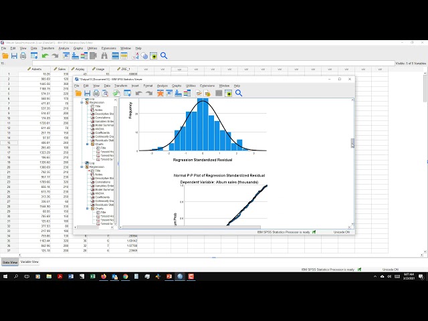Recall recent dialogs from the Viewer toolbar
The image size is (428, 321).
click(x=128, y=94)
